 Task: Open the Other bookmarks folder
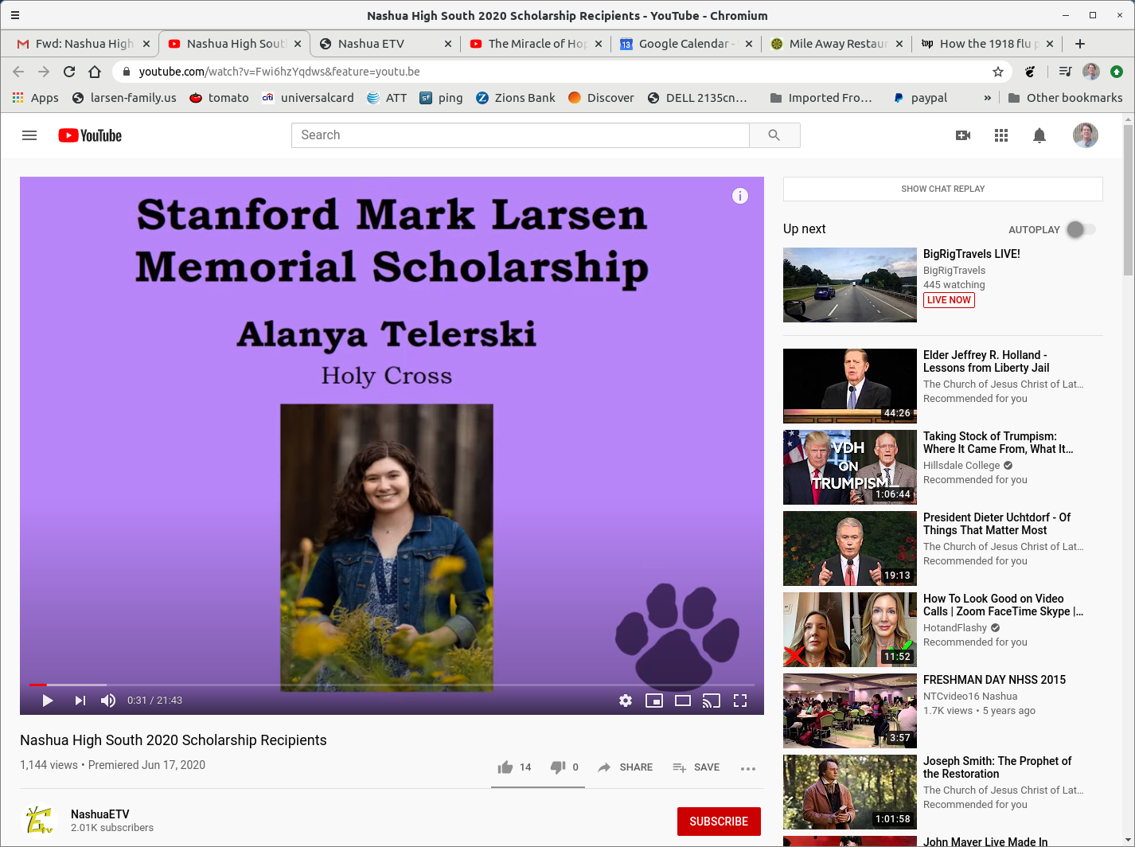point(1065,98)
